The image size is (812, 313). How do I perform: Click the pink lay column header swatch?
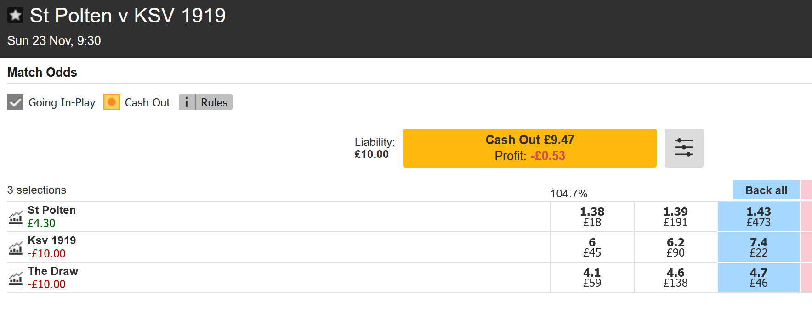tap(806, 190)
